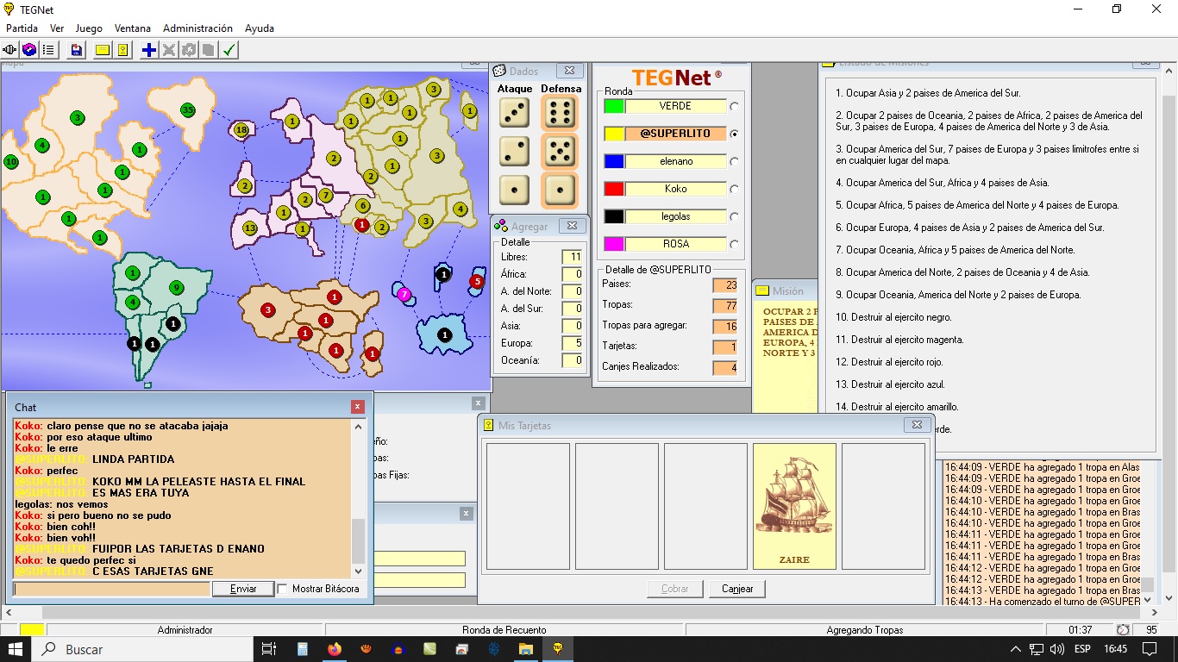The width and height of the screenshot is (1178, 662).
Task: Click the yellow card icon with key symbol
Action: point(122,50)
